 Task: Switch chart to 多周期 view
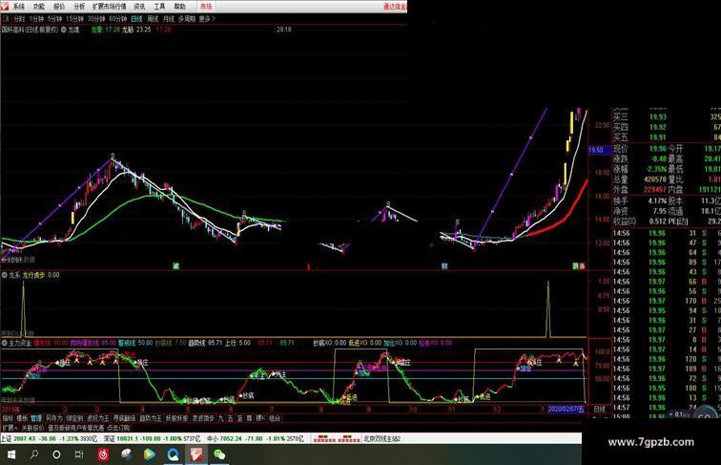[187, 19]
